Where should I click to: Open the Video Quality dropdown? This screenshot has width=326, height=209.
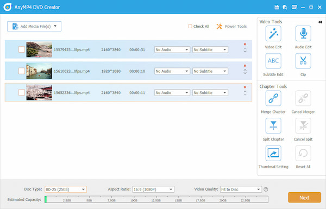click(241, 189)
